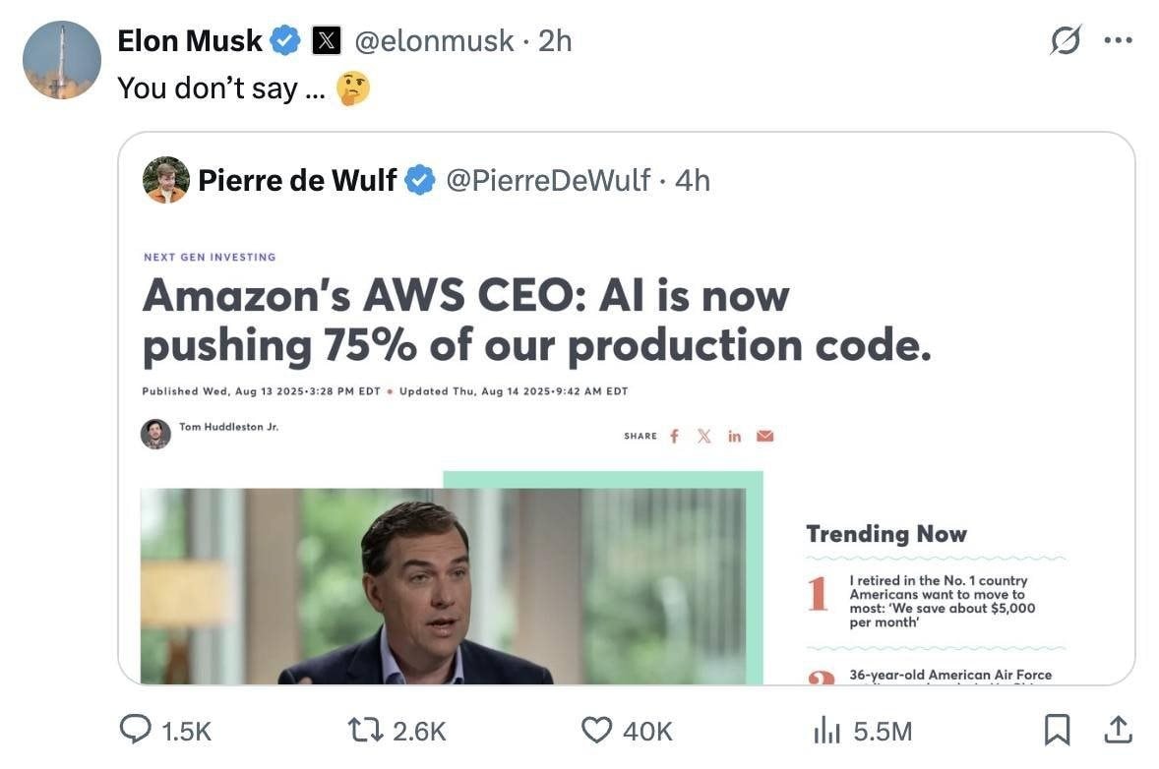Click the @elonmusk handle

coord(433,40)
